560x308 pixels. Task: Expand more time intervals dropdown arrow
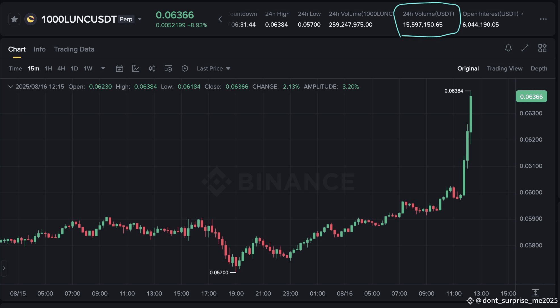[x=103, y=69]
